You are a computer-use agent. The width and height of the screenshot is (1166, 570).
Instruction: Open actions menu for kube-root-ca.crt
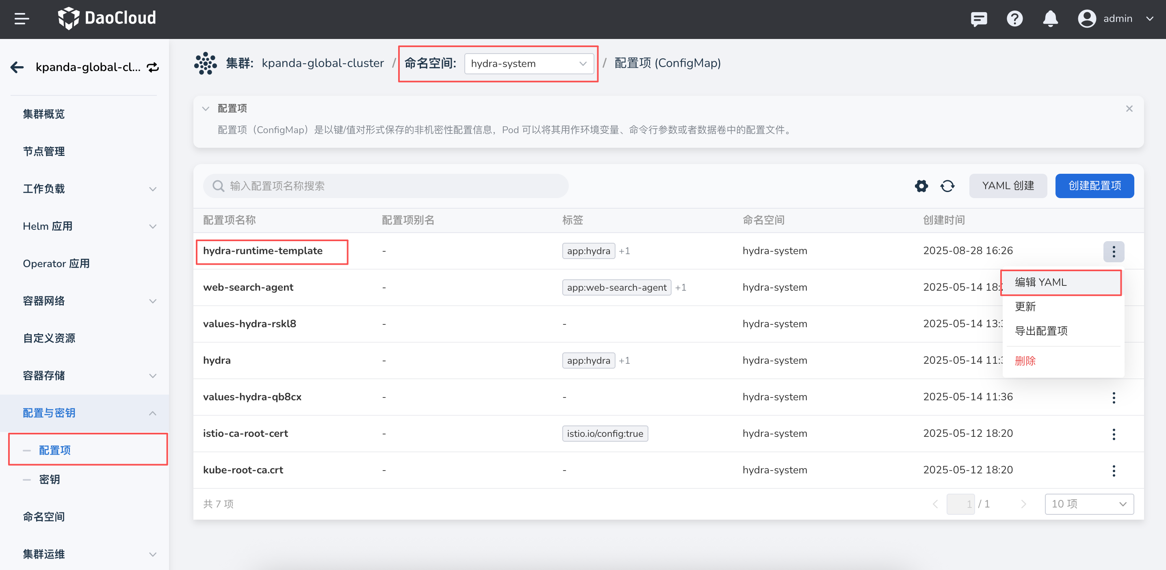[x=1114, y=471]
